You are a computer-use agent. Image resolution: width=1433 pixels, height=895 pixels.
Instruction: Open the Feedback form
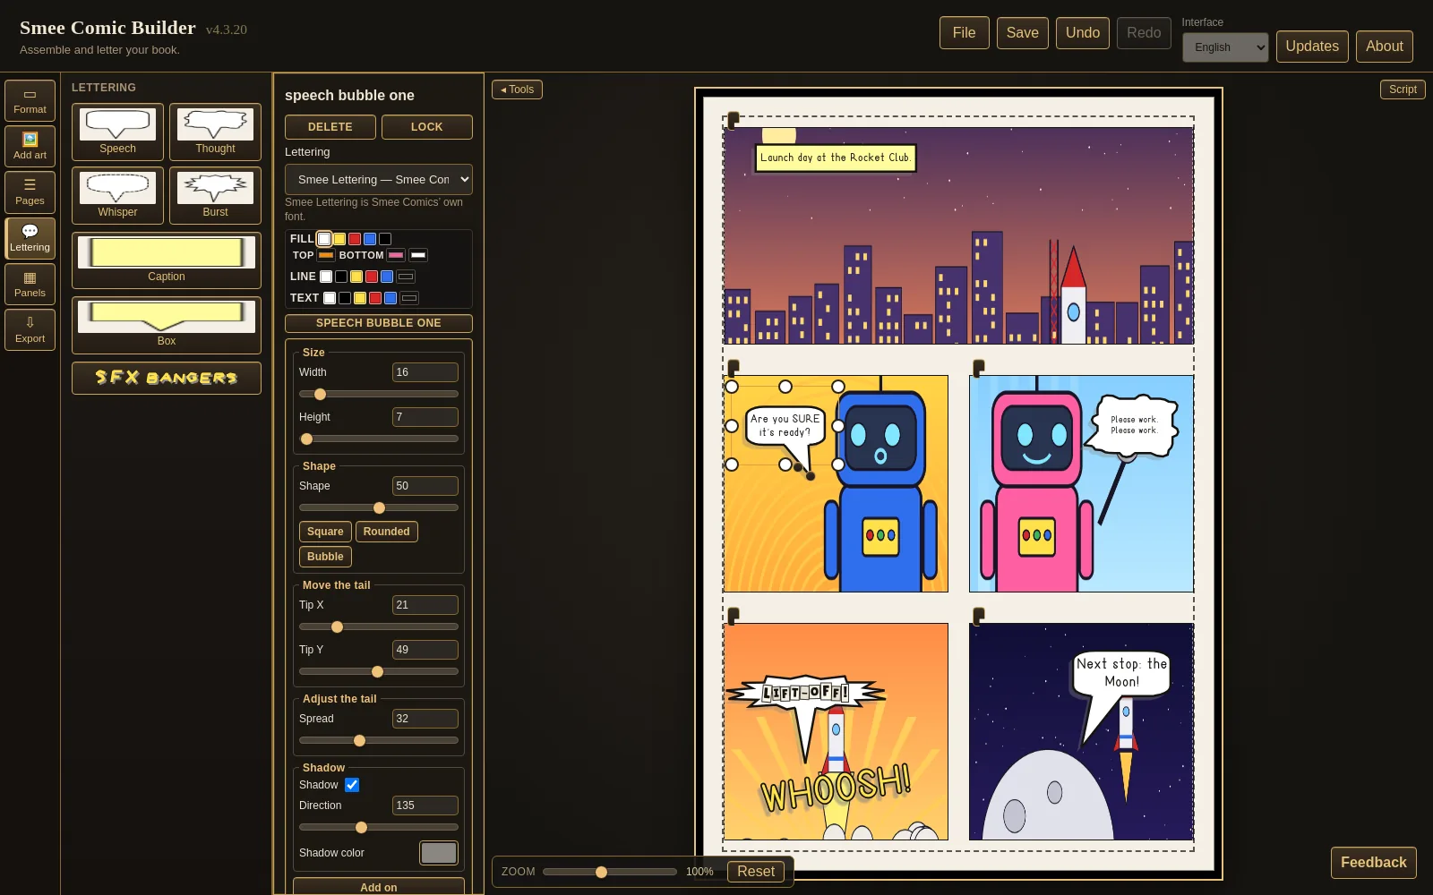[1374, 863]
